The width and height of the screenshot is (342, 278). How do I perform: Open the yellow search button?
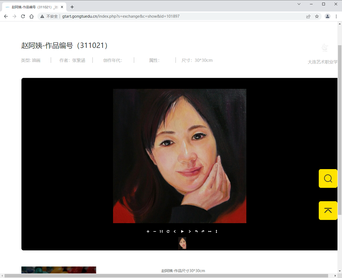coord(328,178)
